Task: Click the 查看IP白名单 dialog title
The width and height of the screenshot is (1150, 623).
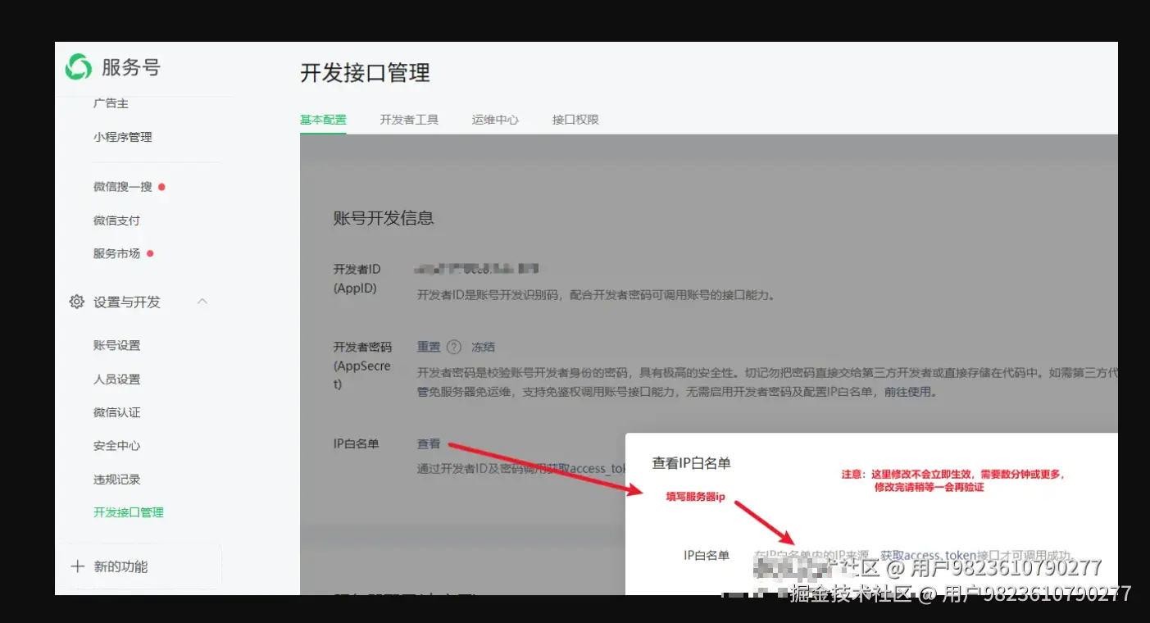Action: [x=691, y=463]
